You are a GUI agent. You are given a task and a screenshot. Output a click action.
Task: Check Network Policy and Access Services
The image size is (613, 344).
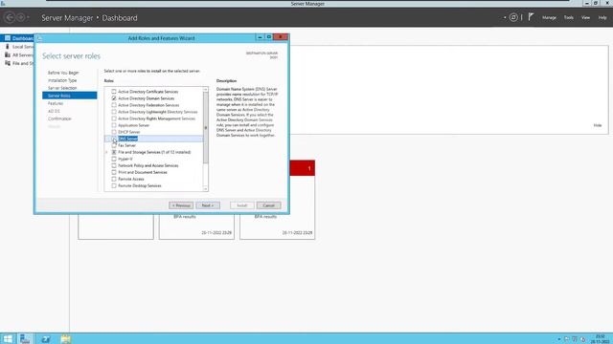click(x=114, y=165)
